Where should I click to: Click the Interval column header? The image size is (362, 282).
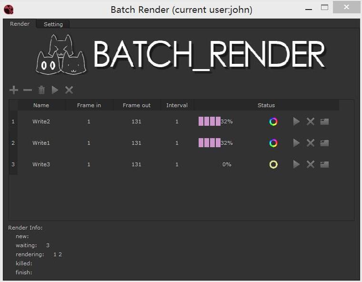tap(177, 105)
